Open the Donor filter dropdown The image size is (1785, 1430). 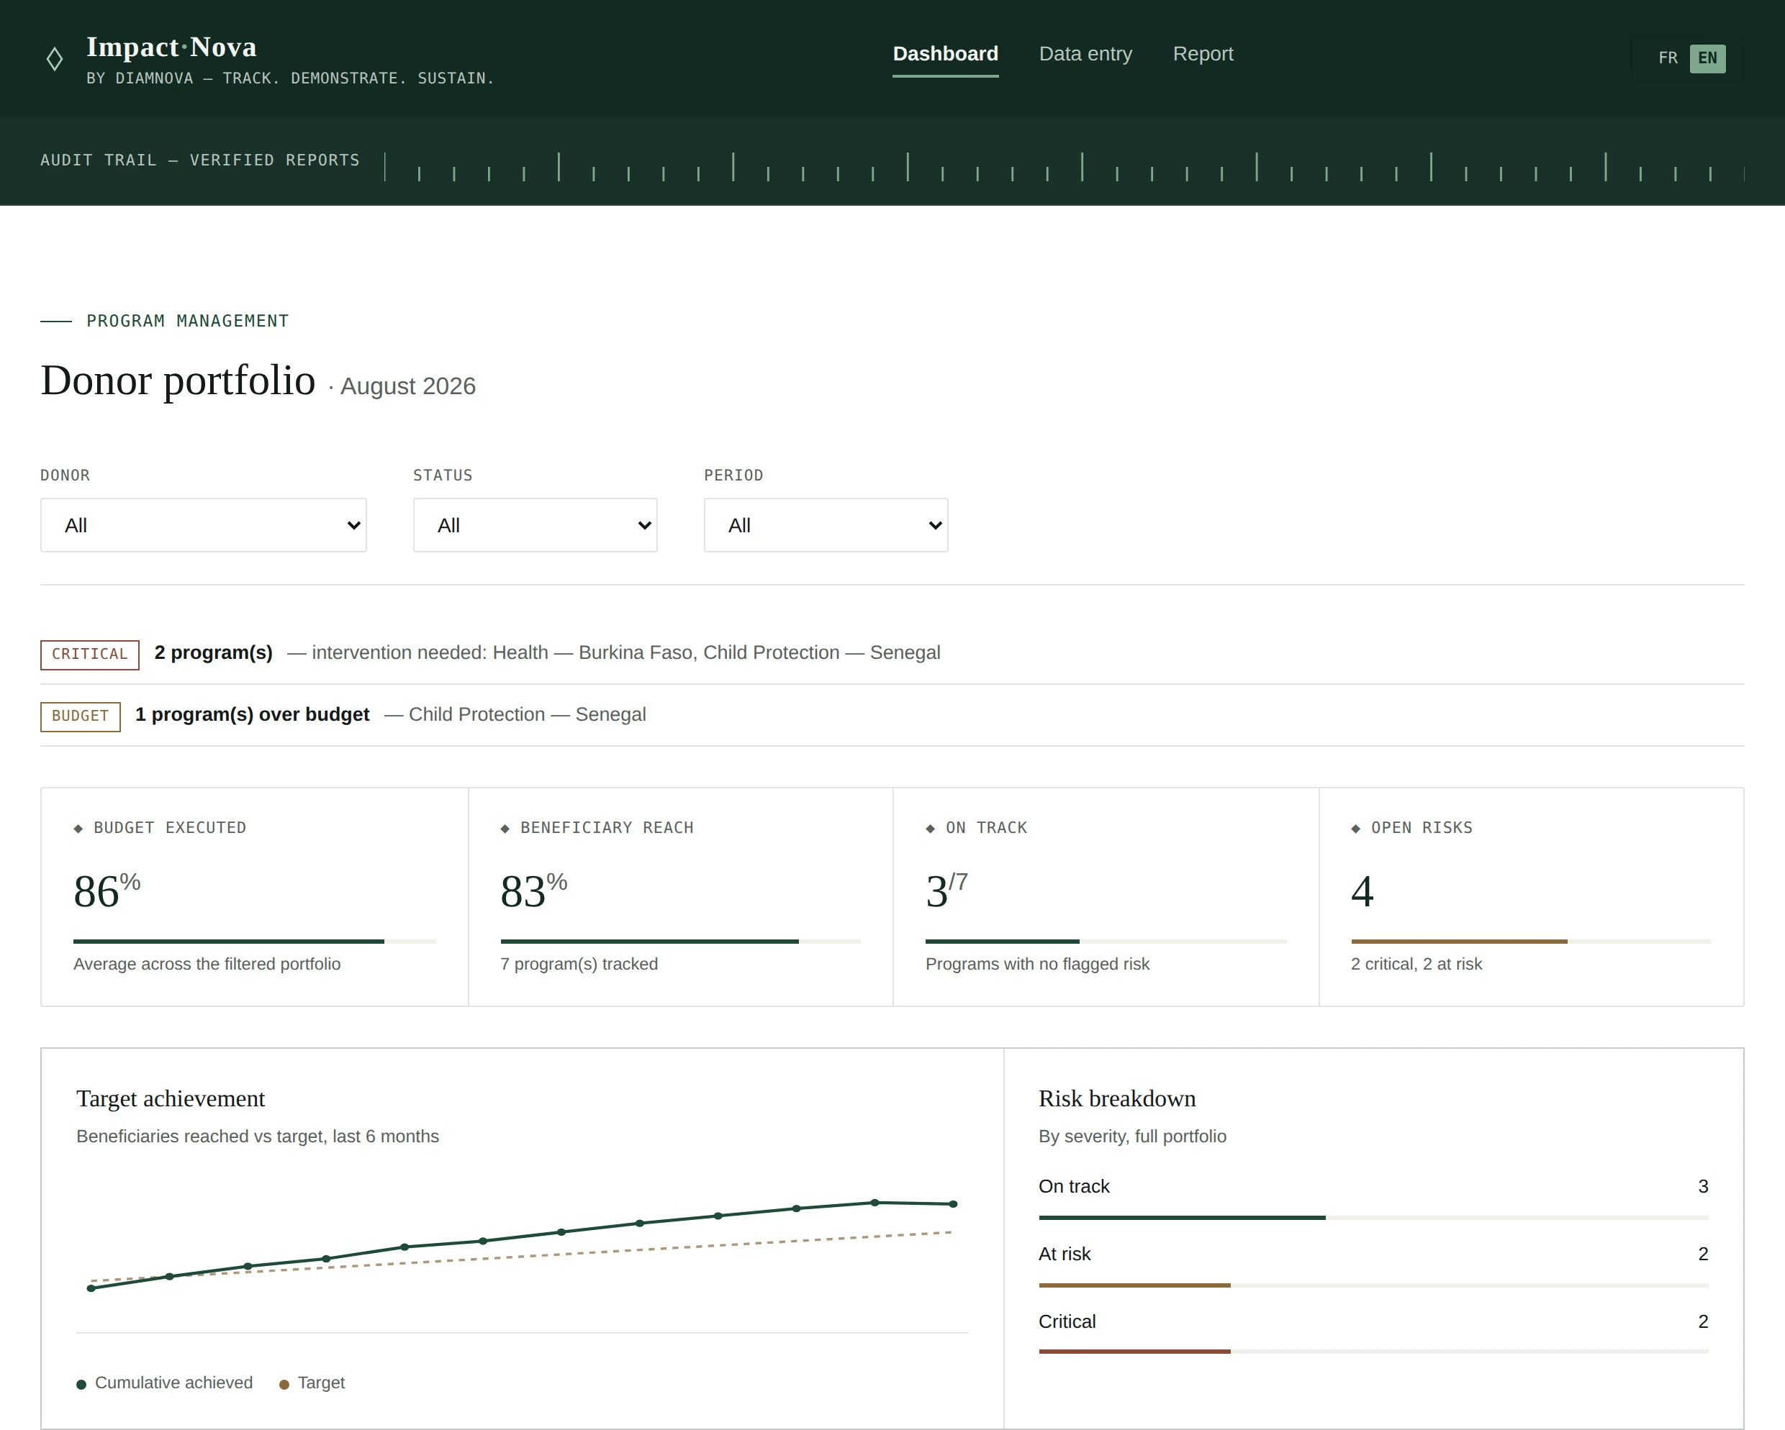point(204,524)
